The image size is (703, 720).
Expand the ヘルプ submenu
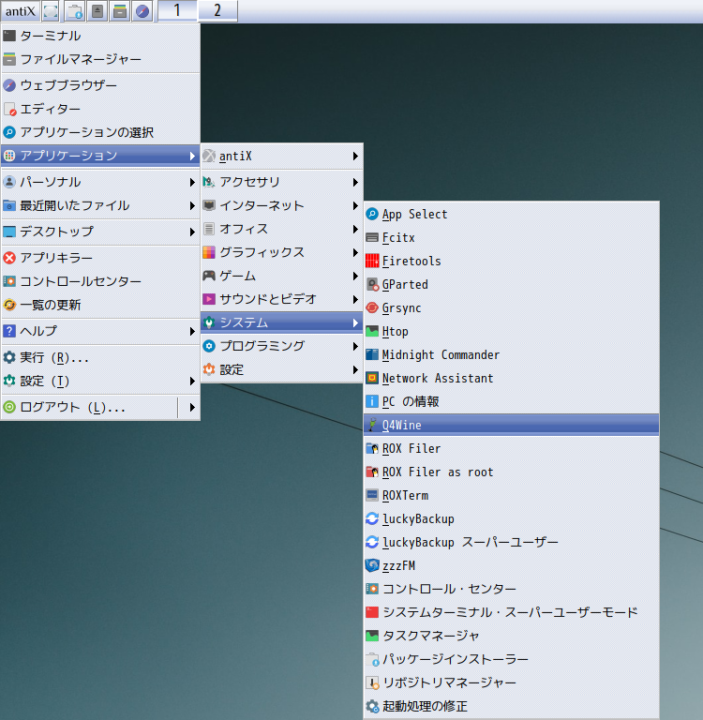[100, 331]
